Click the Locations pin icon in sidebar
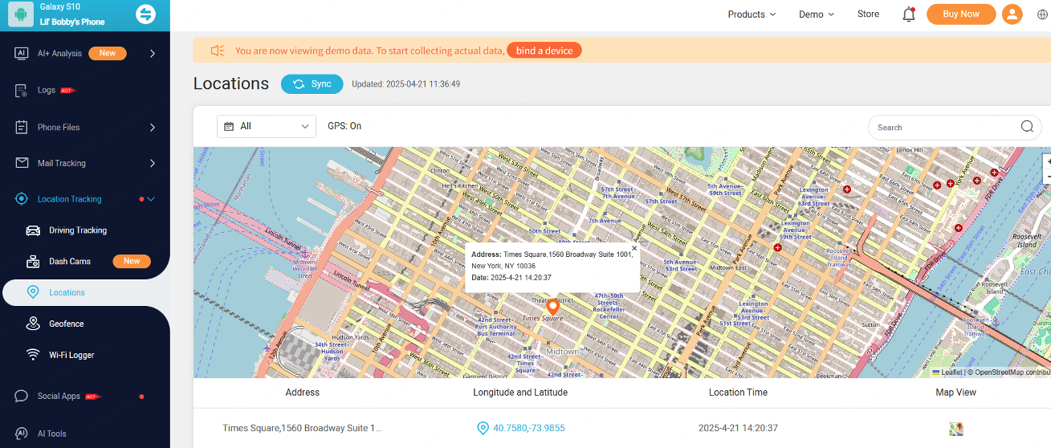This screenshot has height=448, width=1051. click(x=33, y=292)
